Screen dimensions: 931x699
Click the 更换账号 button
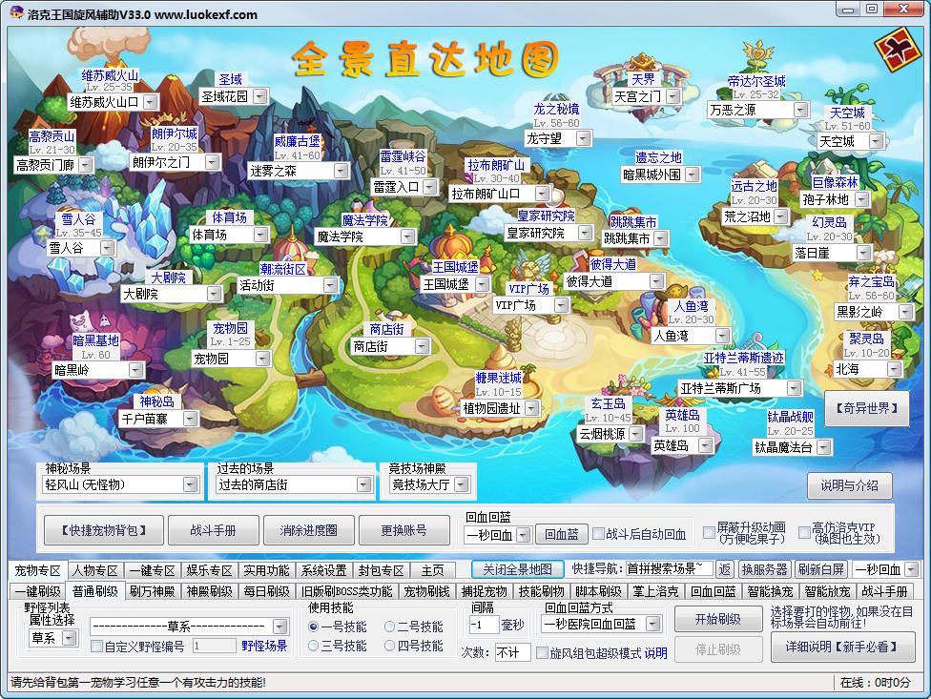403,530
